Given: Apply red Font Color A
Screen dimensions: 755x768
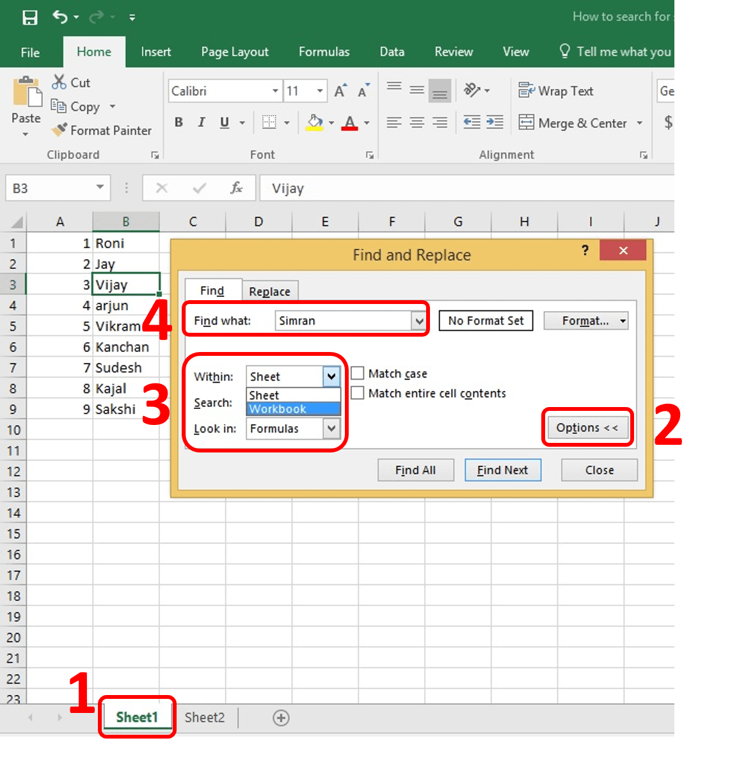Looking at the screenshot, I should click(x=349, y=122).
